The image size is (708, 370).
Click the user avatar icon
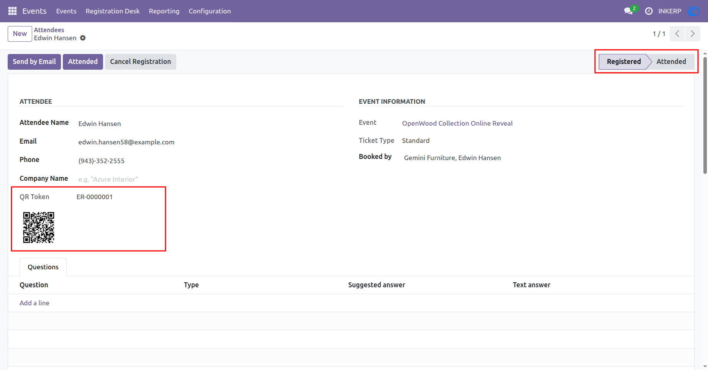coord(693,11)
